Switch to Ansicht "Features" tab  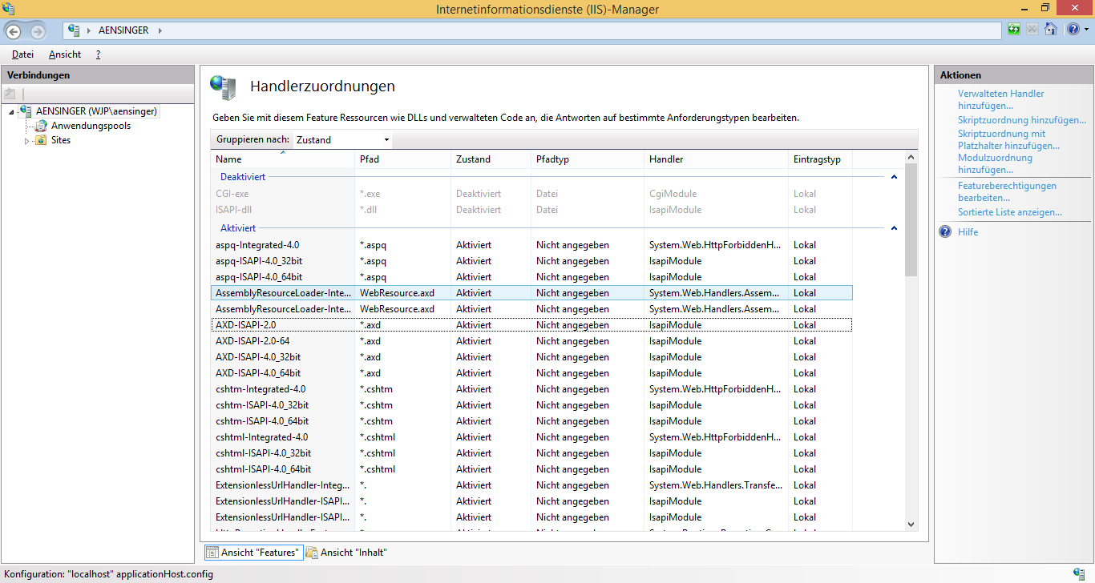pos(253,553)
